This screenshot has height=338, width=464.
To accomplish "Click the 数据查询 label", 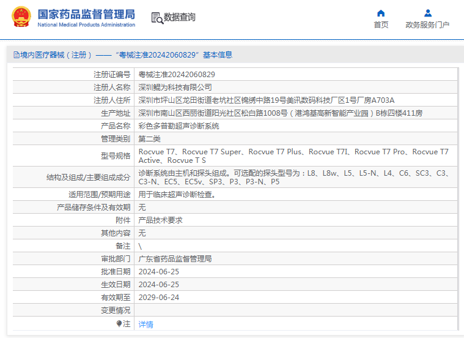I will coord(180,17).
